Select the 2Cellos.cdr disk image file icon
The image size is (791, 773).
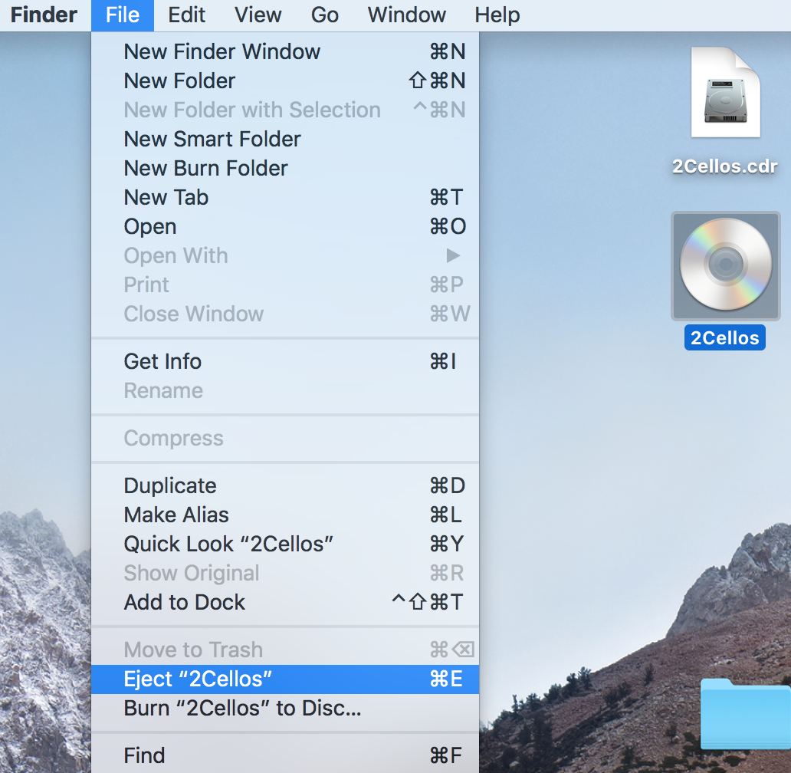[x=725, y=92]
